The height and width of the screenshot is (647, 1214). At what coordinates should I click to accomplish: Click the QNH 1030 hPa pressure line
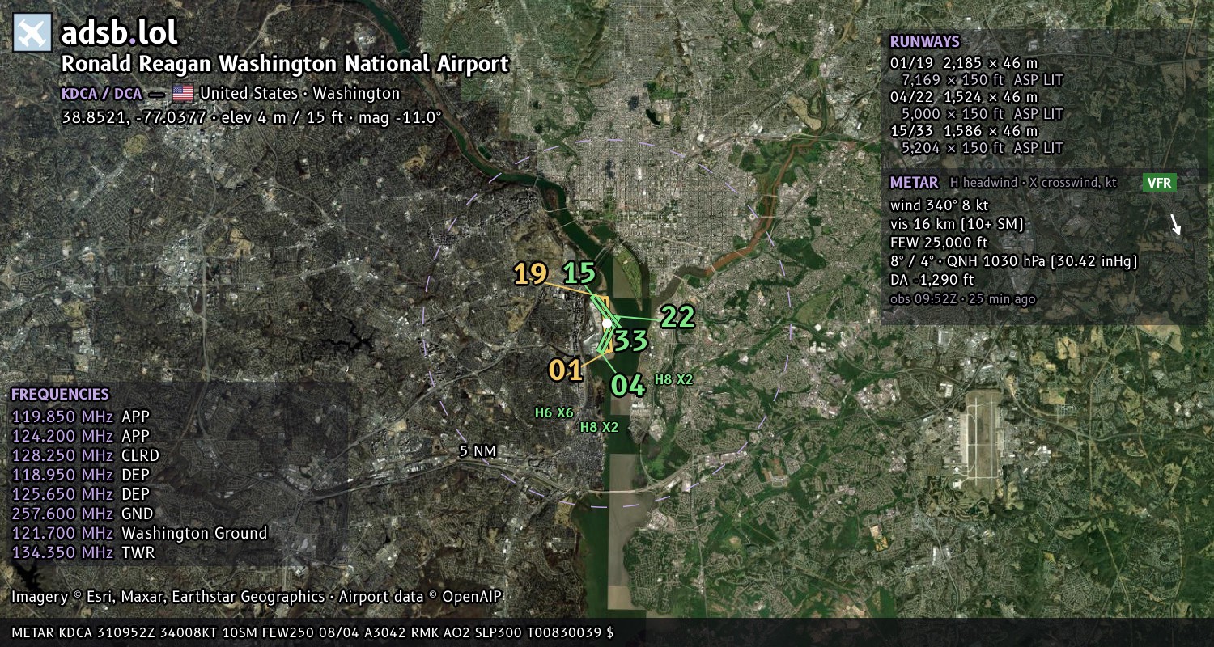click(1014, 260)
